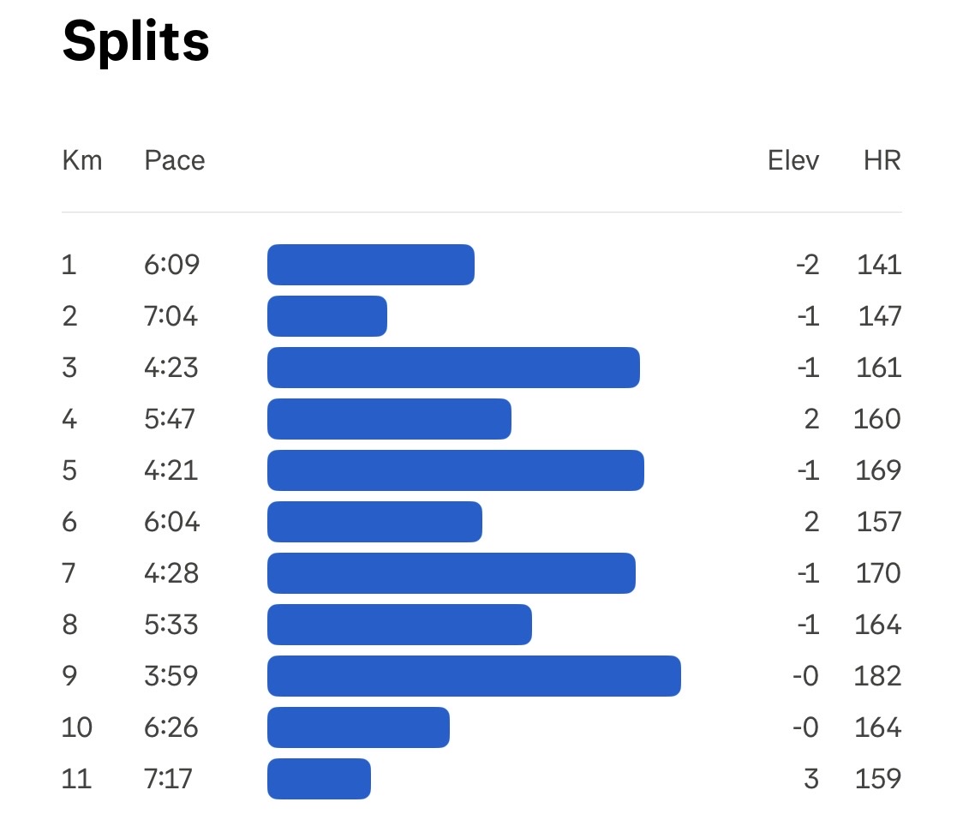This screenshot has height=832, width=963.
Task: Click the 4:23 pace bar for kilometer 3
Action: tap(453, 368)
